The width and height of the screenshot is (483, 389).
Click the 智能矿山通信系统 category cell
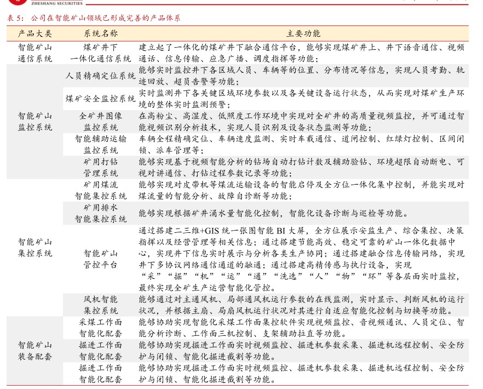35,53
